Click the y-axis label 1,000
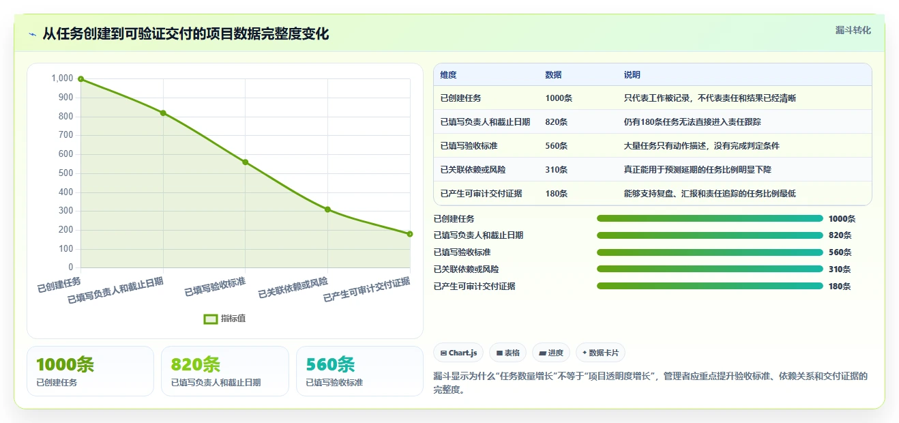Viewport: 899px width, 423px height. coord(62,78)
